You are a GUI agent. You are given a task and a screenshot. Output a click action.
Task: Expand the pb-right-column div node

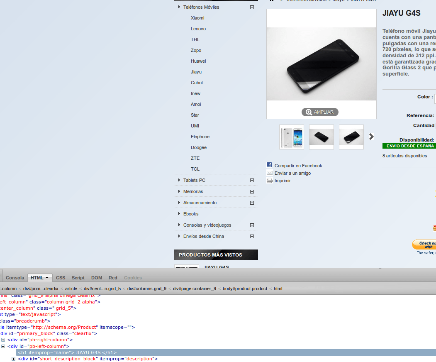pyautogui.click(x=3, y=340)
